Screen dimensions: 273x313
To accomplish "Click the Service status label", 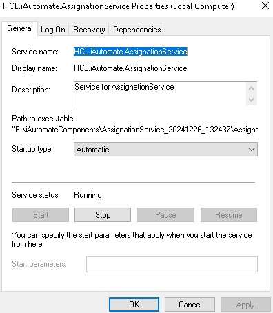I will pyautogui.click(x=36, y=195).
